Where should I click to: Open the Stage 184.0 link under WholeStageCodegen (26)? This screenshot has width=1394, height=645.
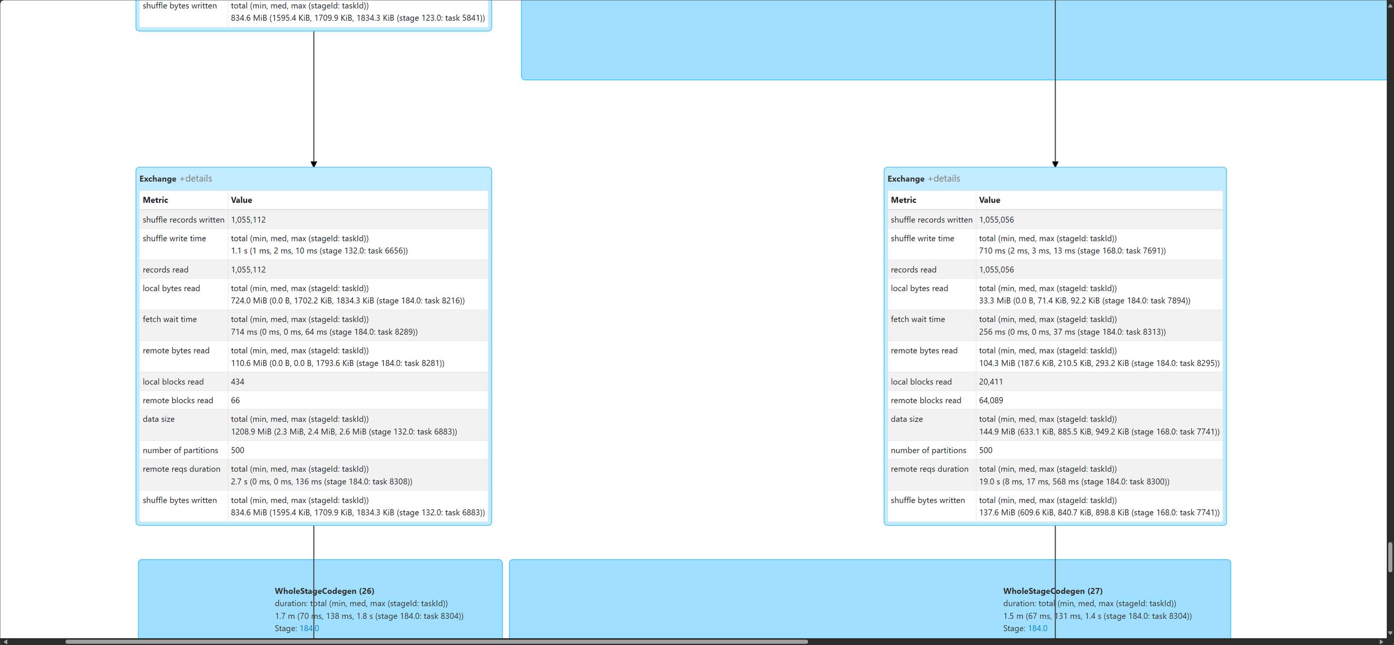[309, 628]
